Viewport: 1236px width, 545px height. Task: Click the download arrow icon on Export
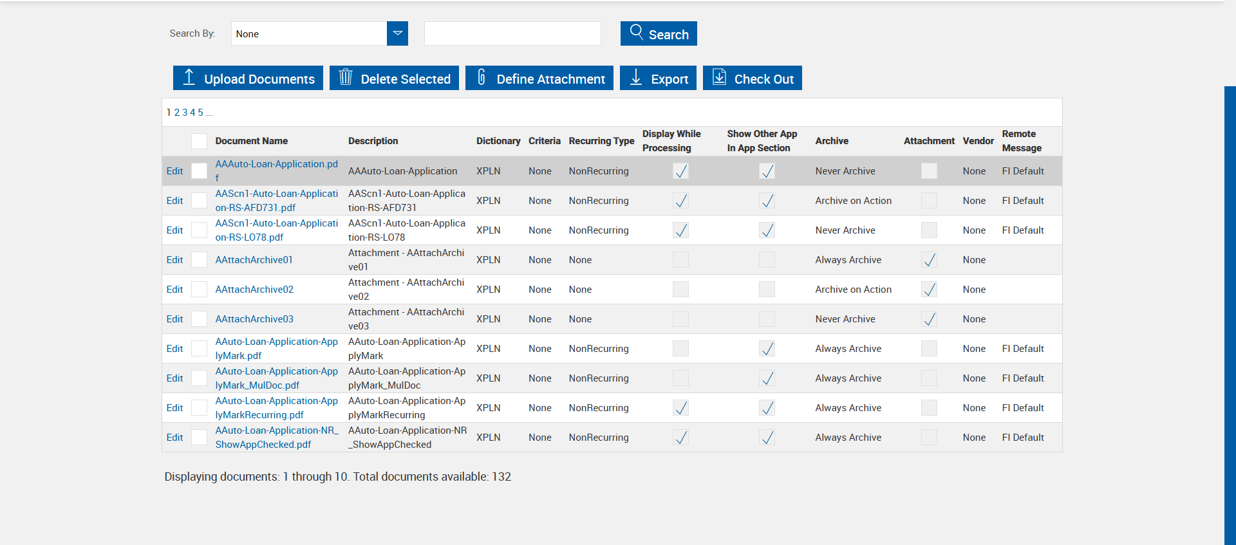point(636,78)
